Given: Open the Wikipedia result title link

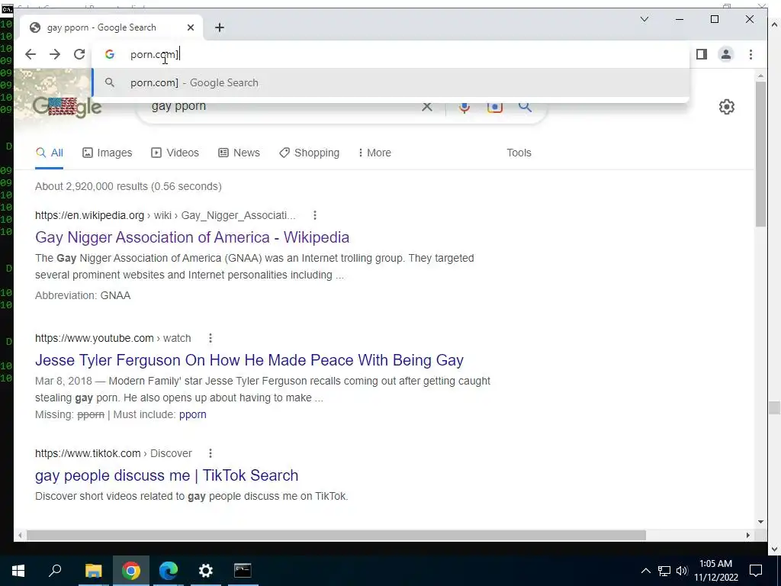Looking at the screenshot, I should tap(192, 237).
